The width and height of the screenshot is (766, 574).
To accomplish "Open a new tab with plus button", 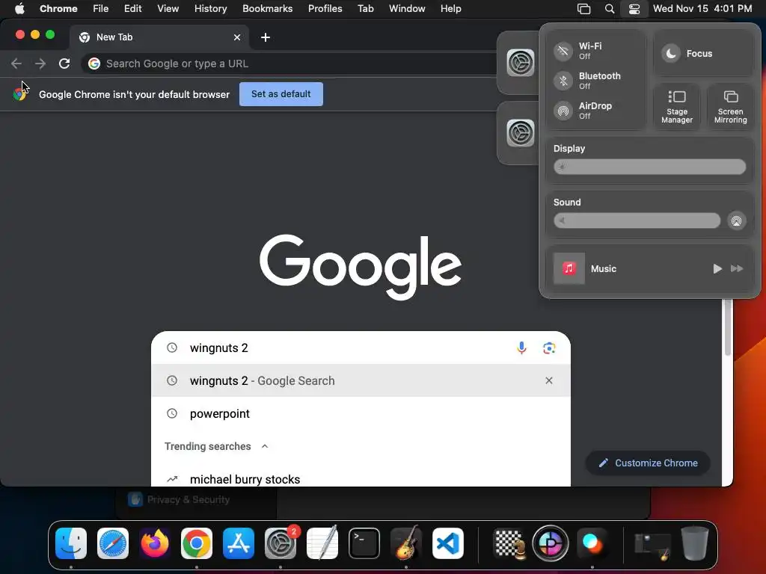I will 266,37.
